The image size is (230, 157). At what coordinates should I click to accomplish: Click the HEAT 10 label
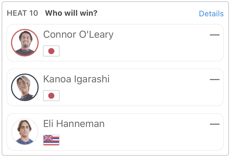pos(22,13)
